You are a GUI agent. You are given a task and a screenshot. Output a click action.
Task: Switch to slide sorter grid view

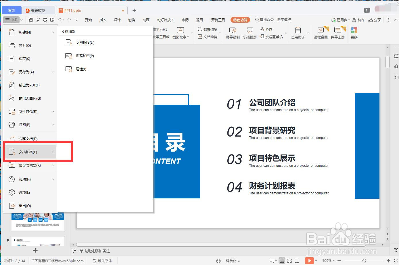coord(289,261)
